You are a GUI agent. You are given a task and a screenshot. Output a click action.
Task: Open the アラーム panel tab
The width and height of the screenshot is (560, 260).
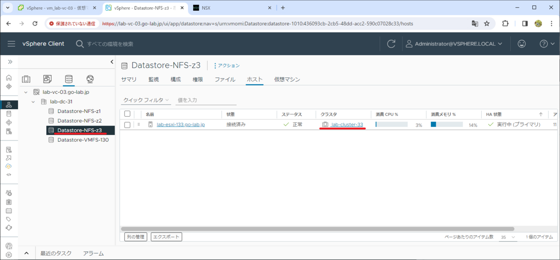coord(93,253)
